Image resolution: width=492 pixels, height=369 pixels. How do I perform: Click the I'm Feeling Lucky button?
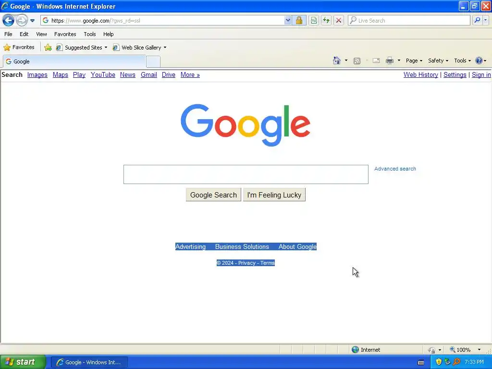[274, 195]
